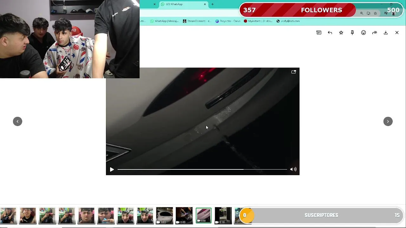Forward the video with forward arrow
Viewport: 406px width, 228px height.
point(375,33)
